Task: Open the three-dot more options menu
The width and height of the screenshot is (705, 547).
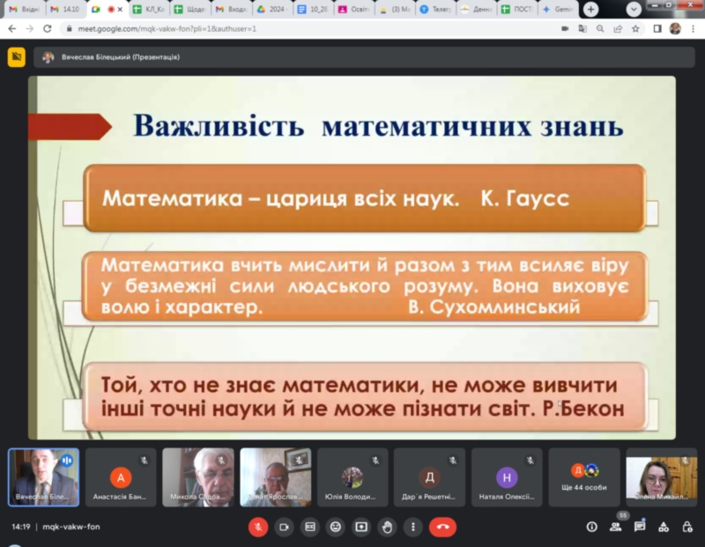Action: click(412, 527)
